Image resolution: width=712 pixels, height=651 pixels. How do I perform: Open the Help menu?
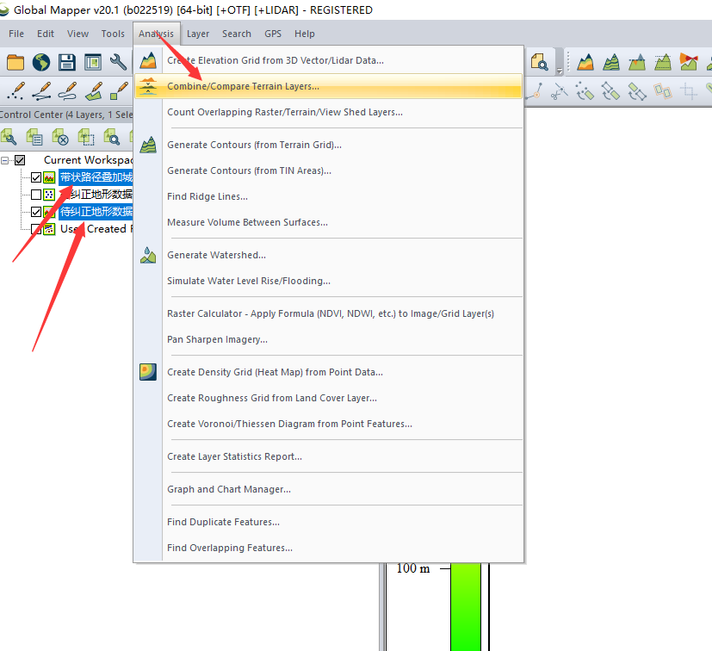click(304, 34)
